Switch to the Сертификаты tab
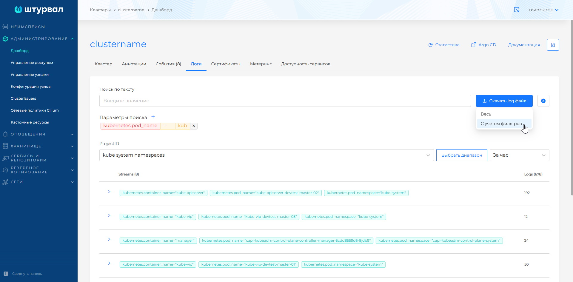This screenshot has height=282, width=573. pyautogui.click(x=226, y=64)
